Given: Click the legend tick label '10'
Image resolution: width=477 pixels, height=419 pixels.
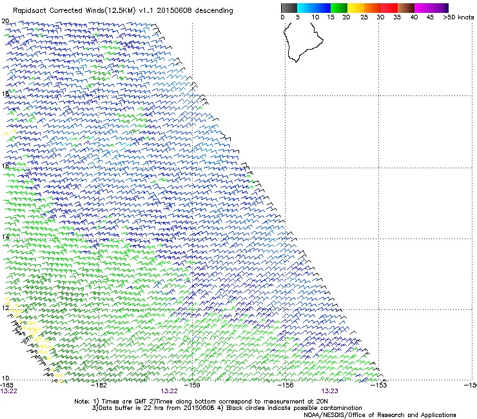Looking at the screenshot, I should pos(315,17).
